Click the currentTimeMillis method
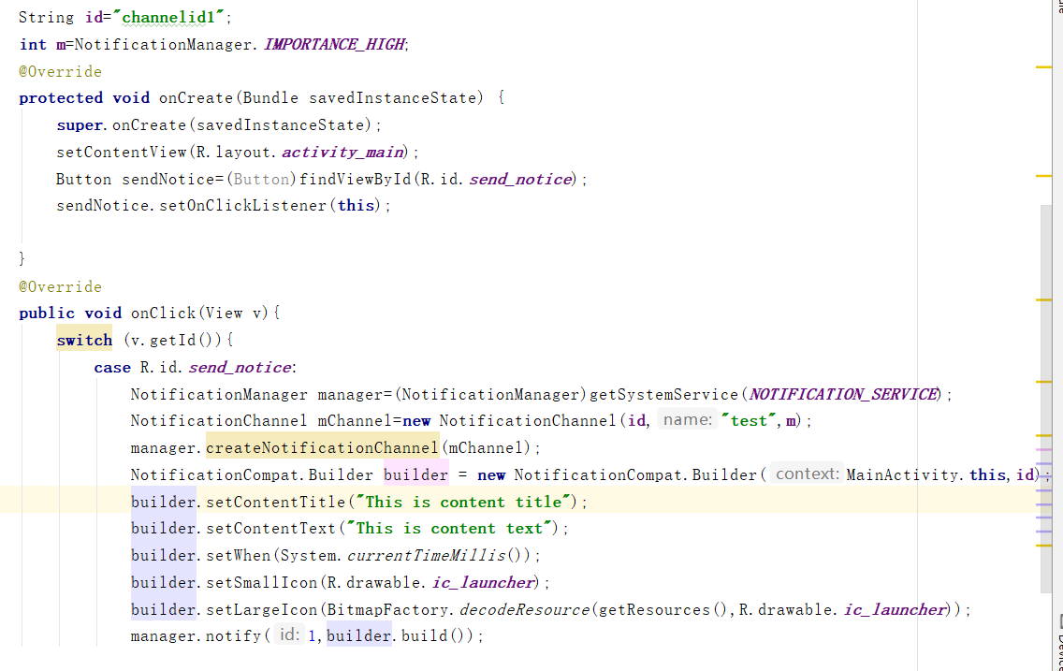The image size is (1063, 671). (x=427, y=555)
